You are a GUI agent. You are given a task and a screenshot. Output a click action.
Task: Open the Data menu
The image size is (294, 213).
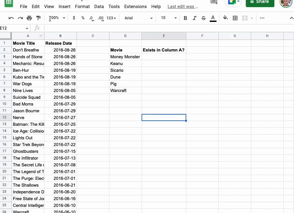[x=99, y=6]
